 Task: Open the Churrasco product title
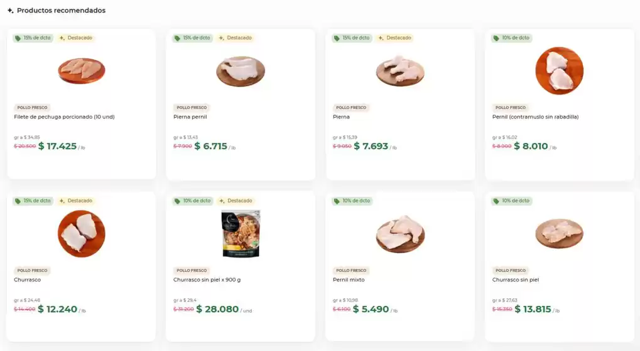(x=28, y=280)
